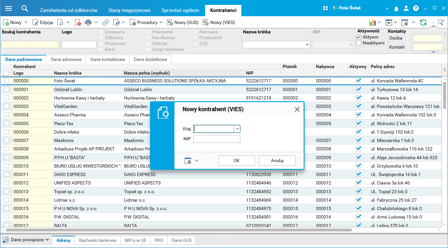Open the notifications bell icon
The width and height of the screenshot is (448, 248).
[x=396, y=8]
